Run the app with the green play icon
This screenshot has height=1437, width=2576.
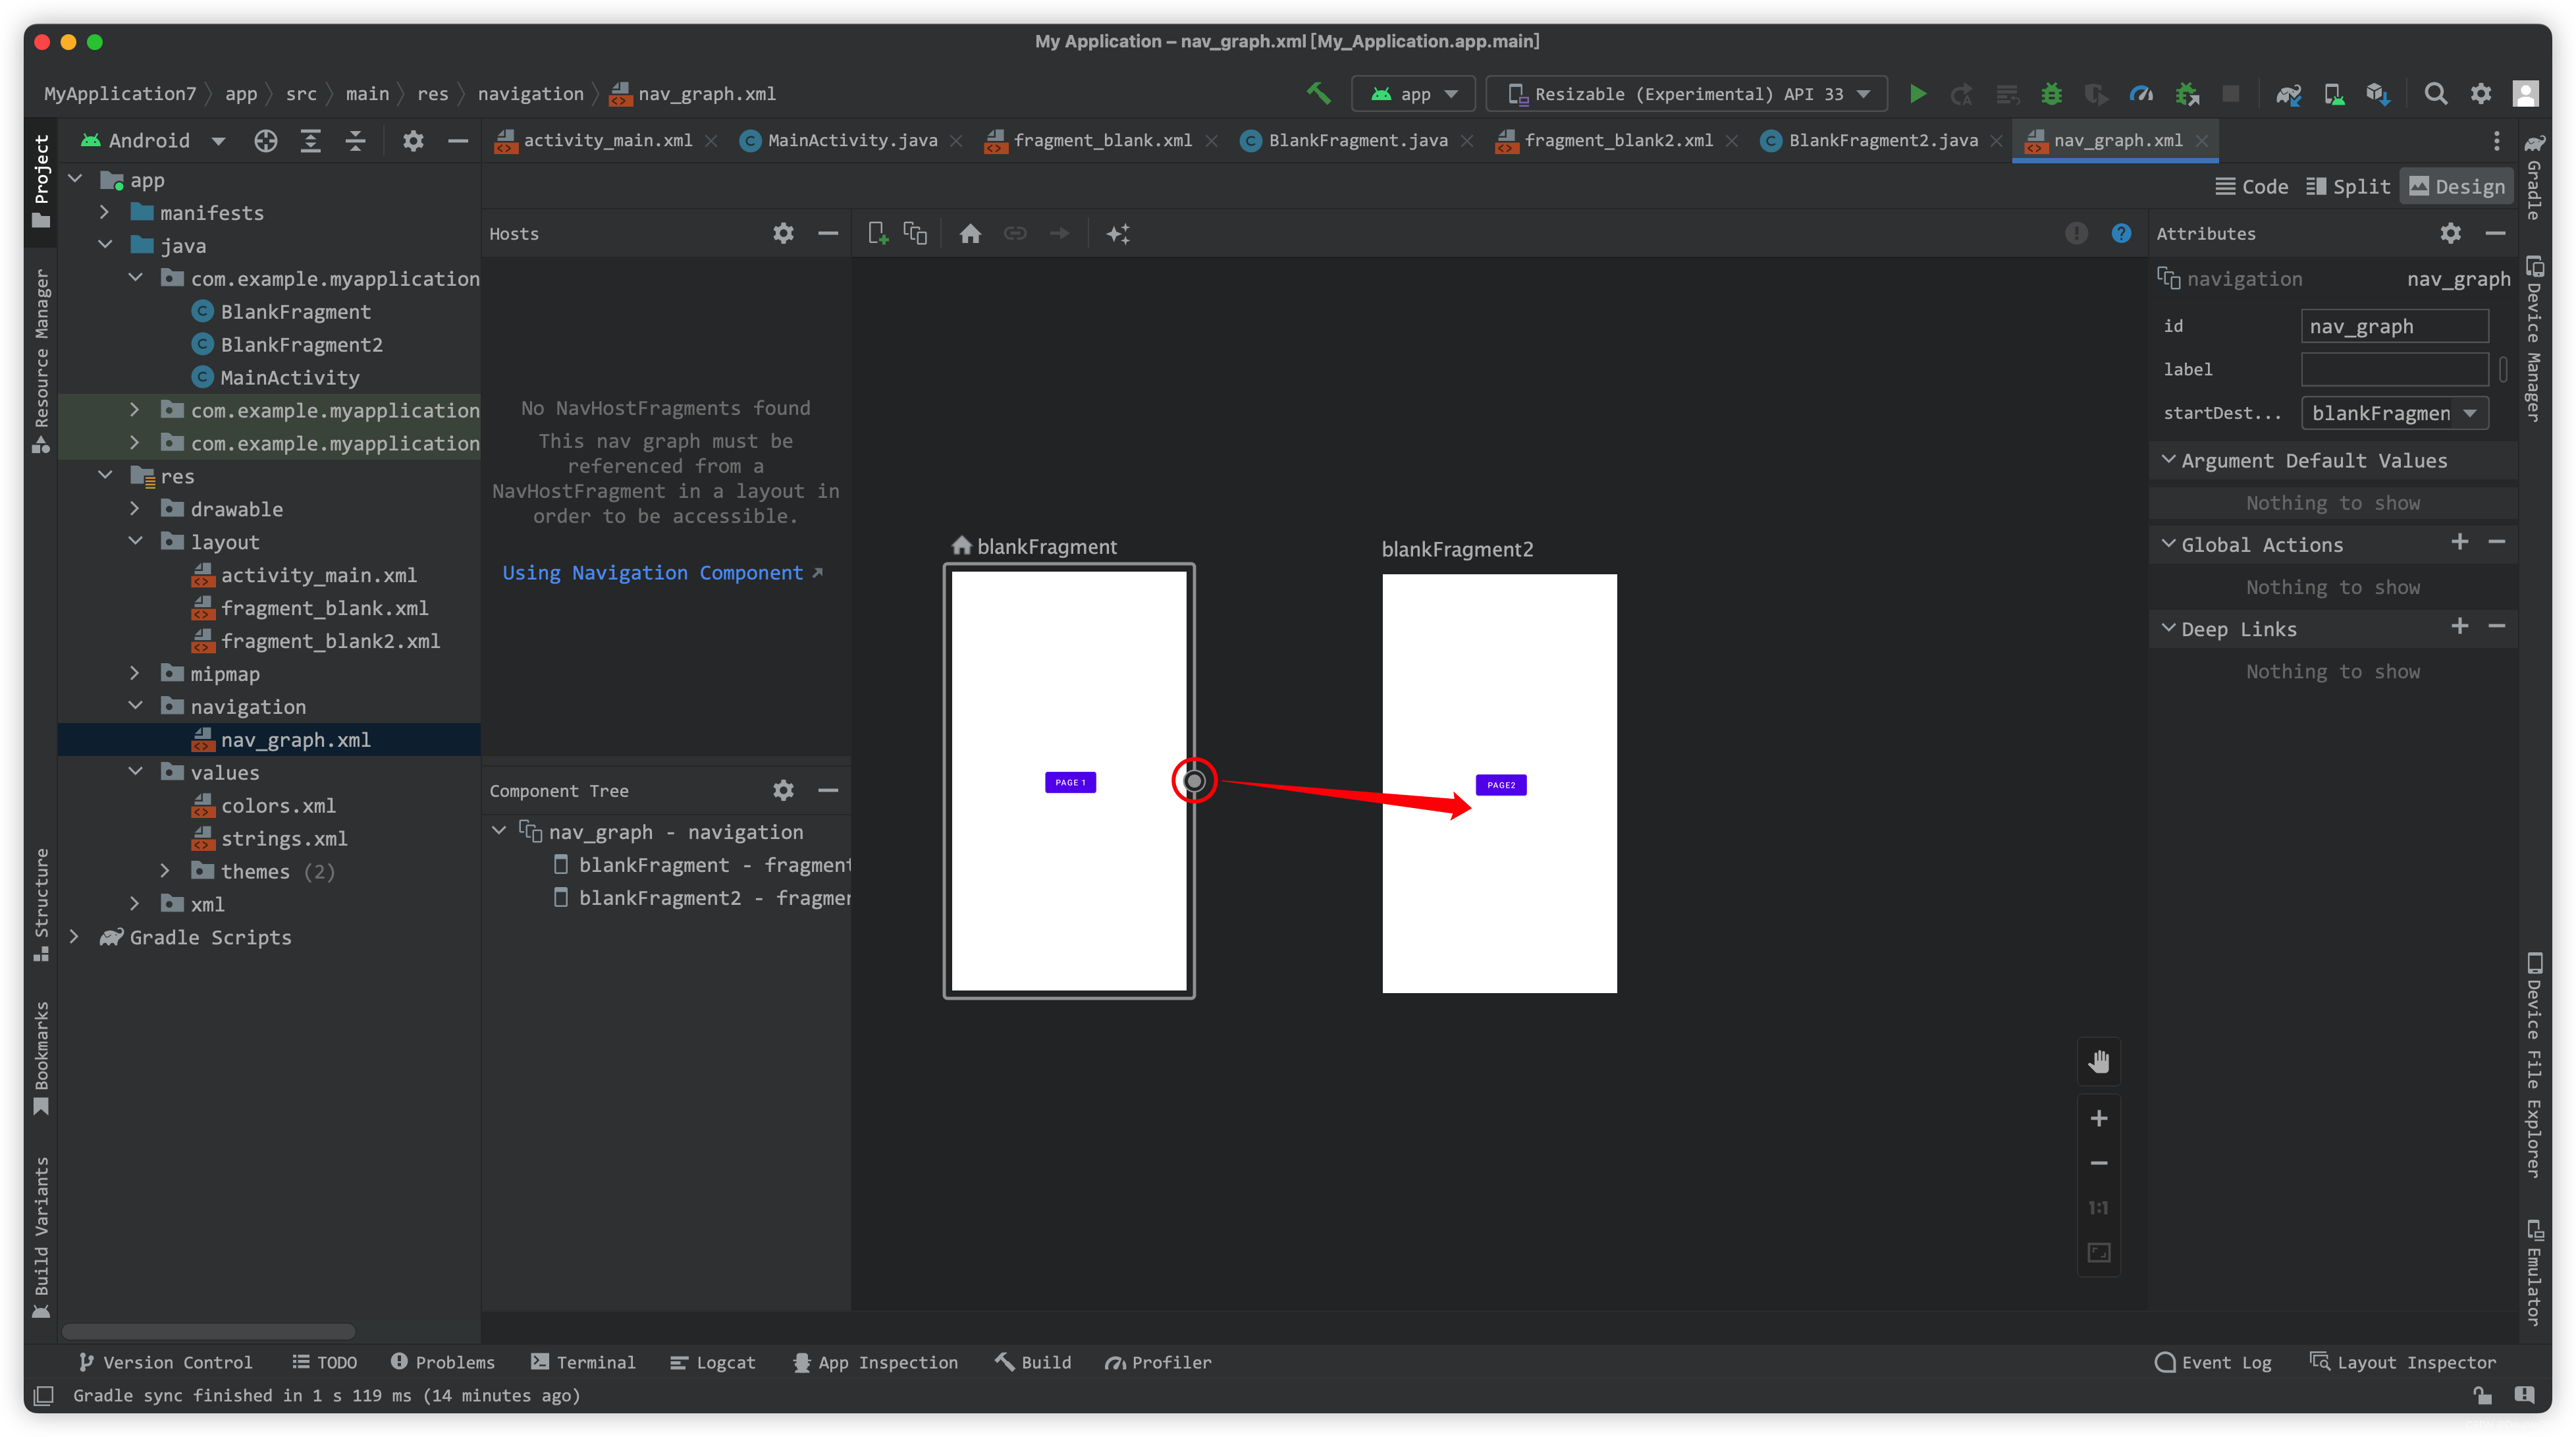coord(1917,94)
